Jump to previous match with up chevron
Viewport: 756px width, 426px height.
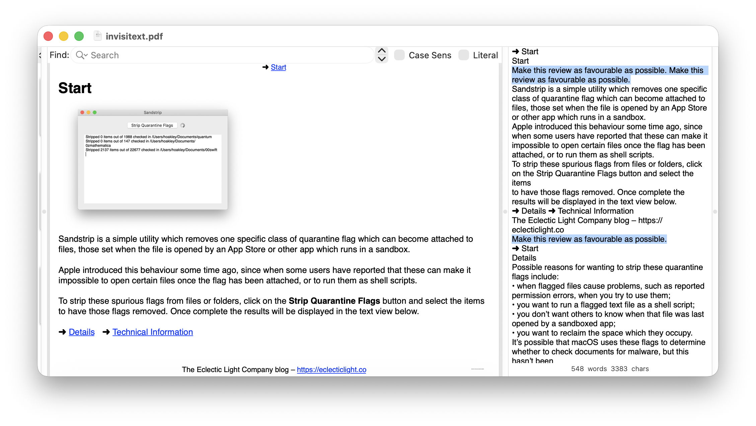(382, 51)
